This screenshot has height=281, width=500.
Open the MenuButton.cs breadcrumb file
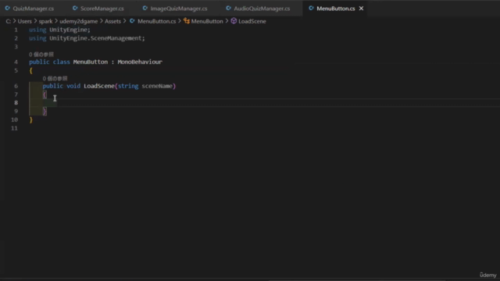click(x=156, y=21)
